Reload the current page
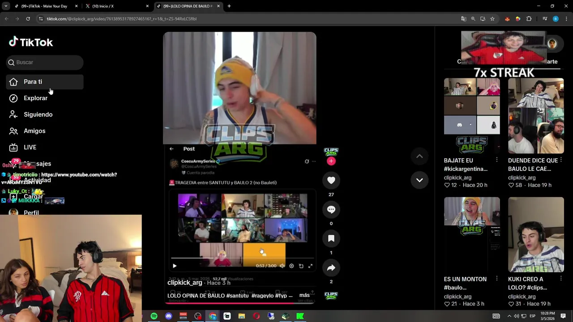The image size is (573, 322). (28, 19)
